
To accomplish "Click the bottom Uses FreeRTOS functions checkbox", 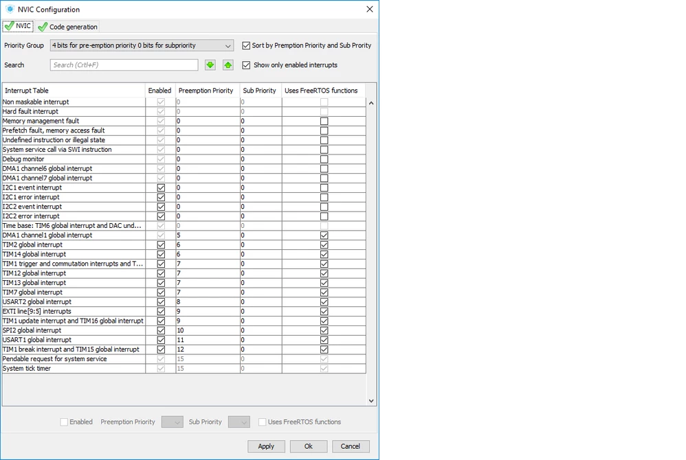I will point(262,422).
